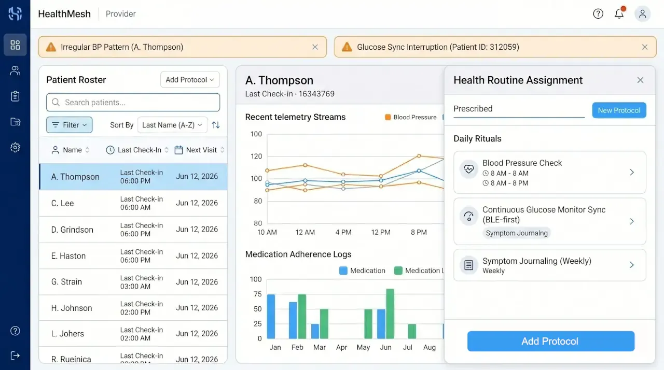Open the Last Name (A-Z) sort dropdown
664x370 pixels.
click(x=172, y=125)
